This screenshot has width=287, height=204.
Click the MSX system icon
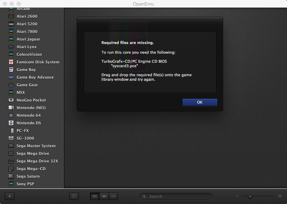pos(11,92)
